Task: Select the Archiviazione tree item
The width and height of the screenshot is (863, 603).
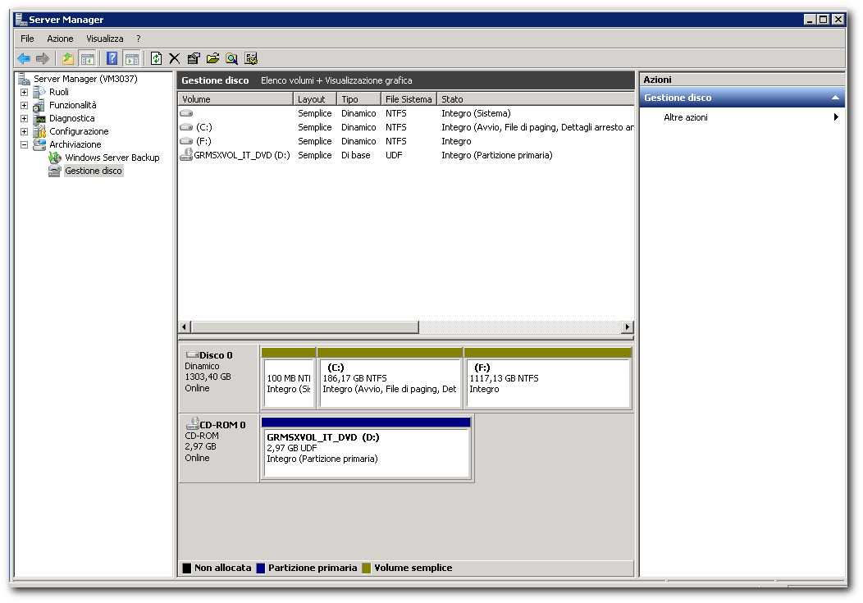Action: pos(75,144)
